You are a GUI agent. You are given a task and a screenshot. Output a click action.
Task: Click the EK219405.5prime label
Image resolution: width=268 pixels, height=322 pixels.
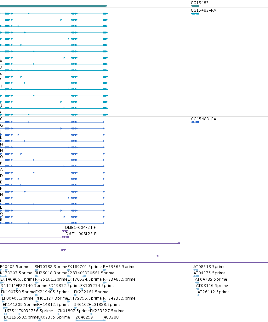(x=52, y=292)
